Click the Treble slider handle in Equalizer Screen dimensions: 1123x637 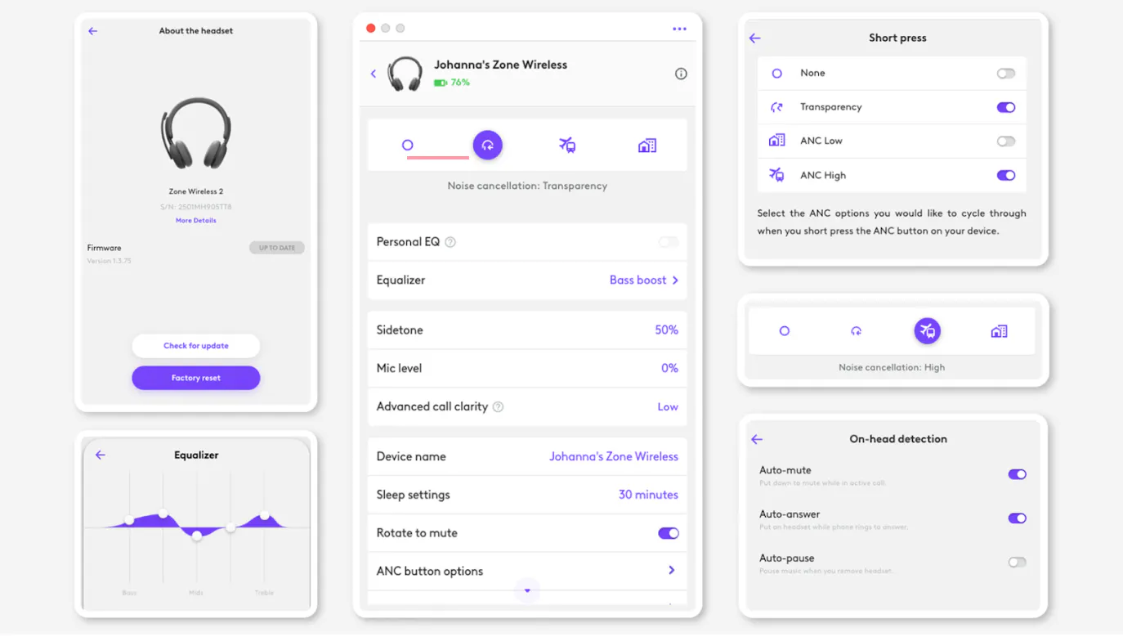[x=265, y=516]
